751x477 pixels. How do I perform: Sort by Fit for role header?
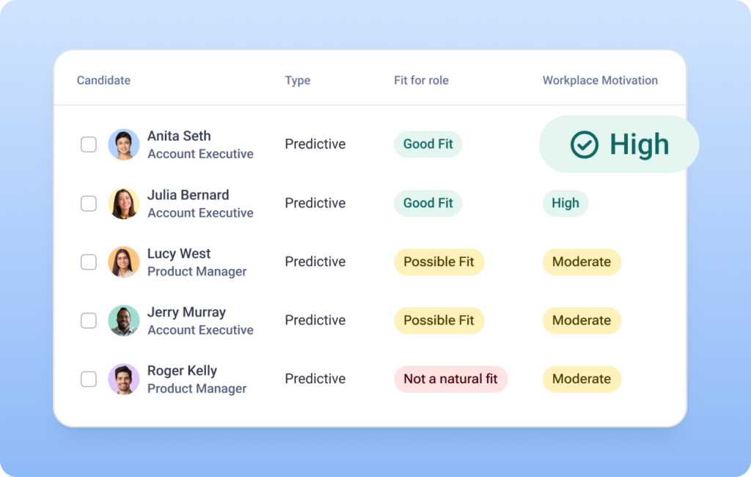coord(421,81)
